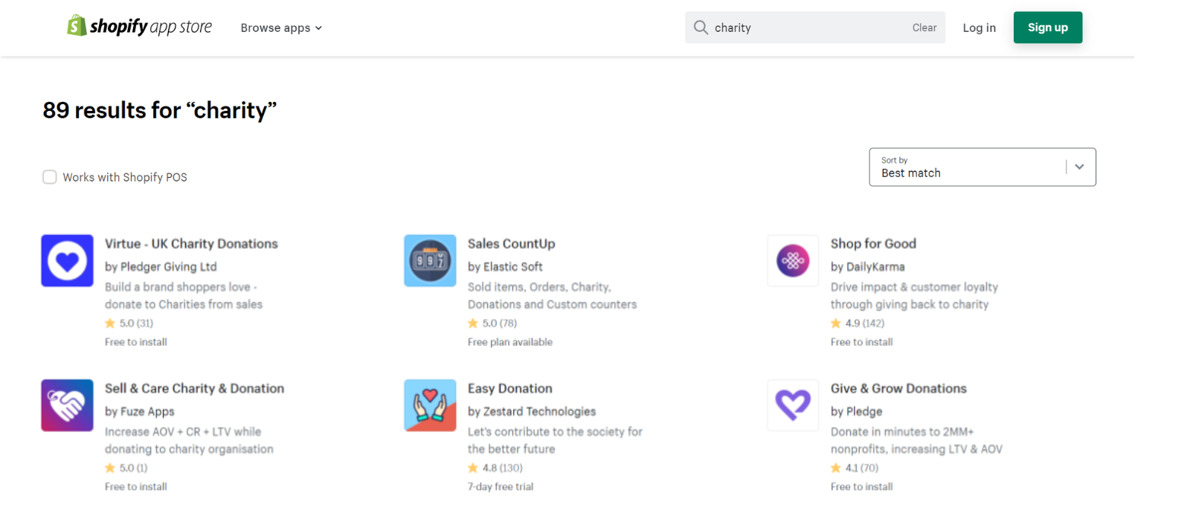Click the Virtue UK Charity Donations app icon
The height and width of the screenshot is (505, 1190).
[67, 261]
